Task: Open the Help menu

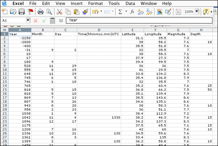Action: [x=167, y=3]
